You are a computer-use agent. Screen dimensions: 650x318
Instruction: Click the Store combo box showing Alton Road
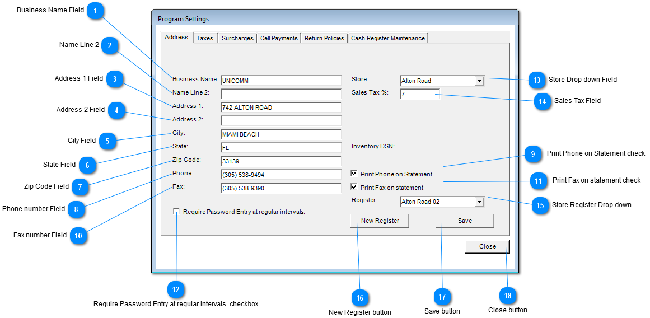(x=442, y=81)
